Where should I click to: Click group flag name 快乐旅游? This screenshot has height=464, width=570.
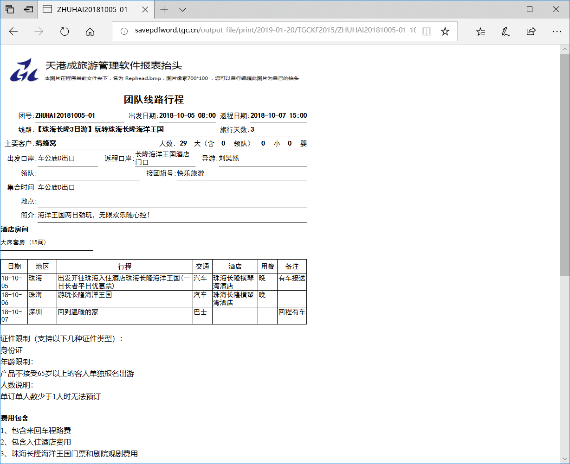coord(191,173)
